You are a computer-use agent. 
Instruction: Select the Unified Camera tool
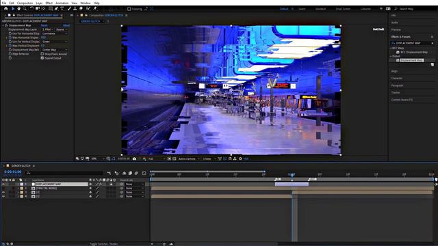point(38,9)
